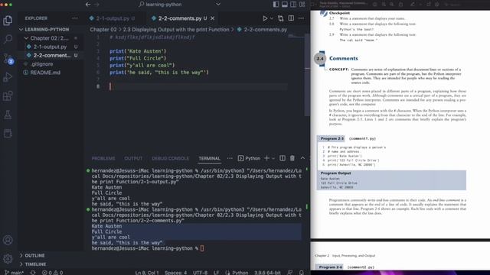490x275 pixels.
Task: Click the editor minimap scrollbar
Action: click(307, 75)
